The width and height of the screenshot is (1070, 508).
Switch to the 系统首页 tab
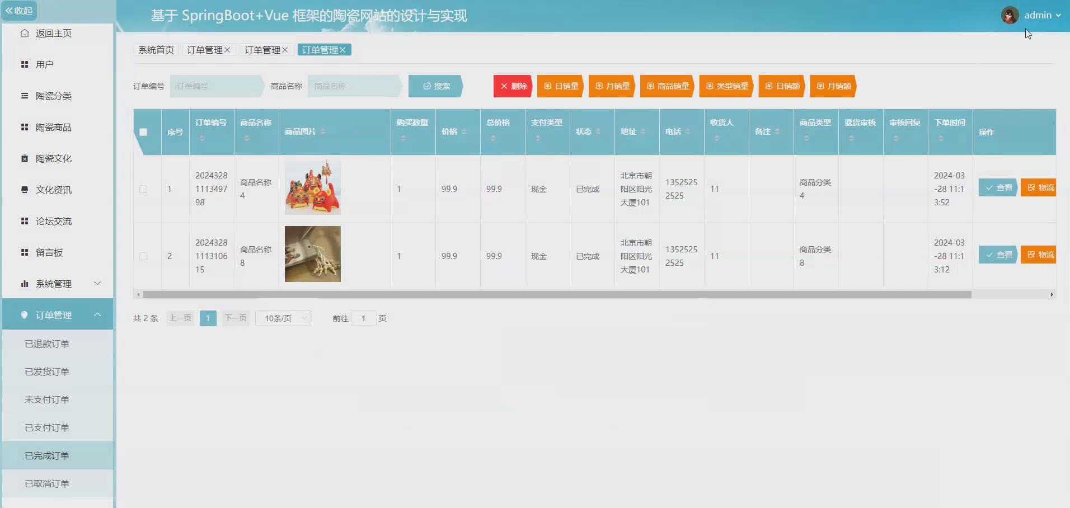point(156,50)
